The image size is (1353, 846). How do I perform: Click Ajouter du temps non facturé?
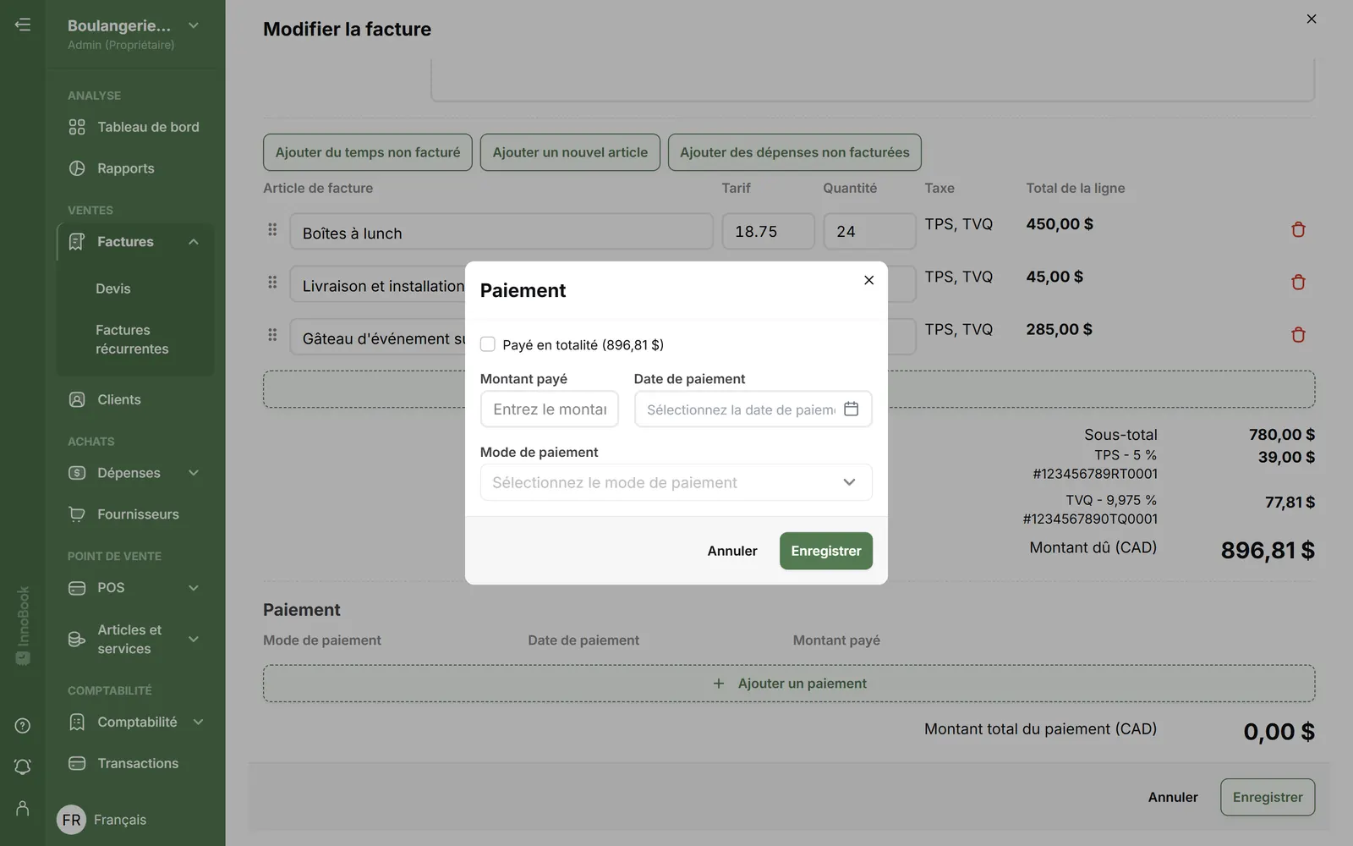tap(368, 152)
